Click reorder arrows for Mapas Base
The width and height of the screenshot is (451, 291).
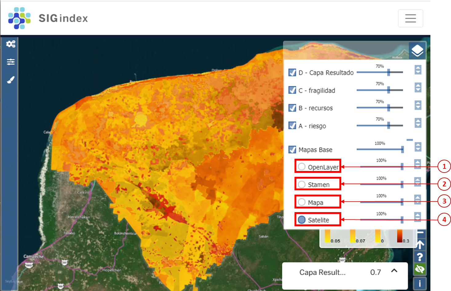pos(418,147)
